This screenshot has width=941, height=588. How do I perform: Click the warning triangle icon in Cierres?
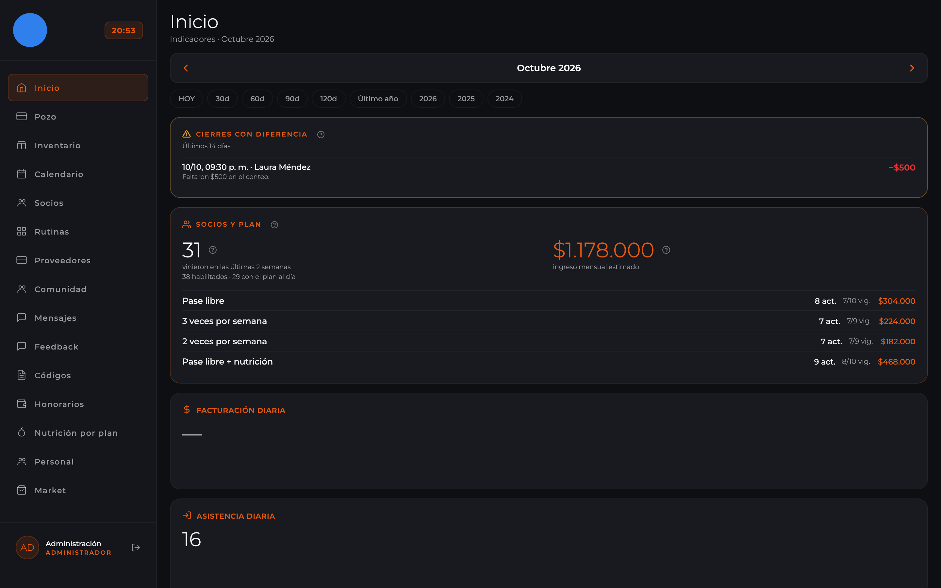point(187,134)
